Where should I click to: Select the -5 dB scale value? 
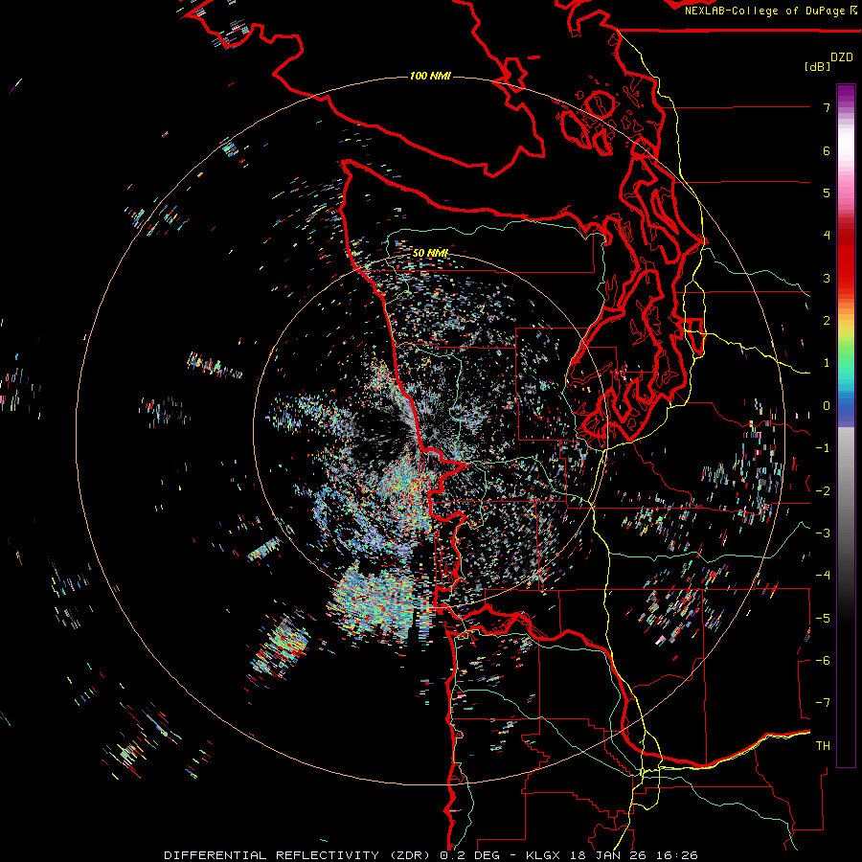(823, 619)
